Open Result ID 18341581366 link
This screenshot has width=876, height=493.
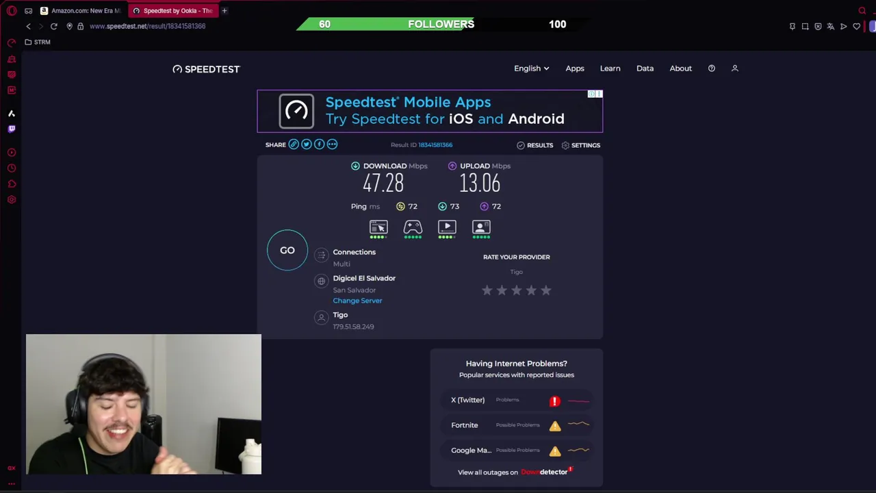(x=435, y=145)
